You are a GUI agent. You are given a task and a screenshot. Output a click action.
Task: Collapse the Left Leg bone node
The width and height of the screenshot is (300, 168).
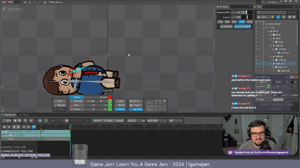(x=271, y=56)
